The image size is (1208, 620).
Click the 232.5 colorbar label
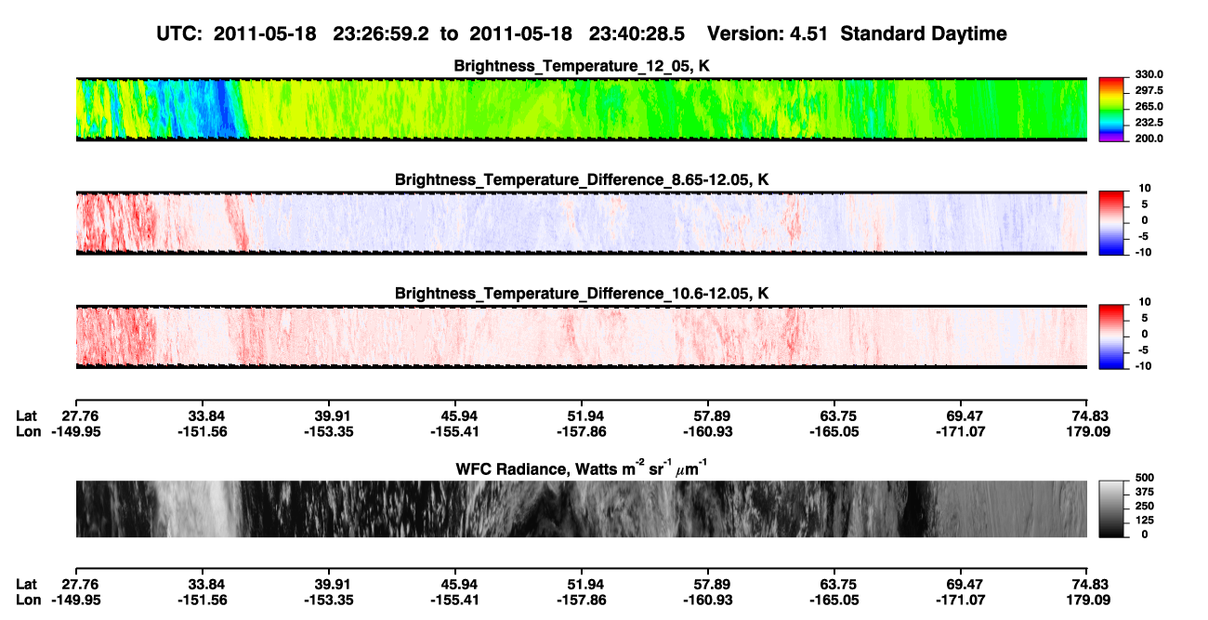(1149, 123)
